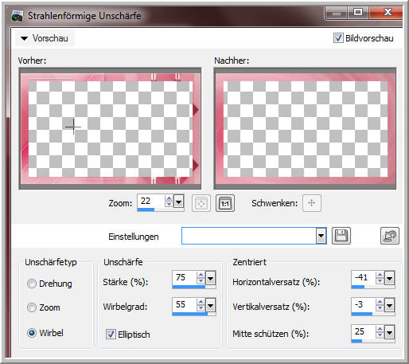The image size is (409, 364).
Task: Collapse the Vorschau preview section
Action: pos(25,38)
